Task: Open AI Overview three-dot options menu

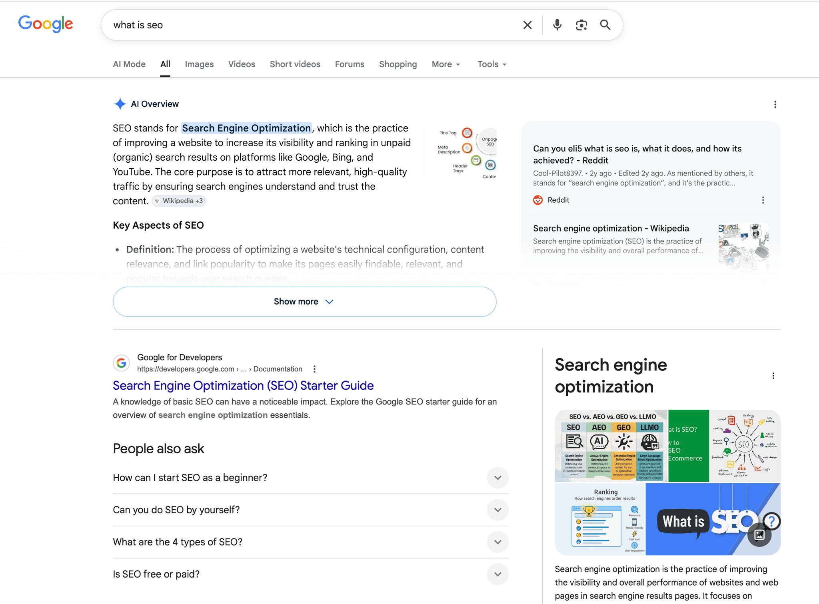Action: [x=775, y=104]
